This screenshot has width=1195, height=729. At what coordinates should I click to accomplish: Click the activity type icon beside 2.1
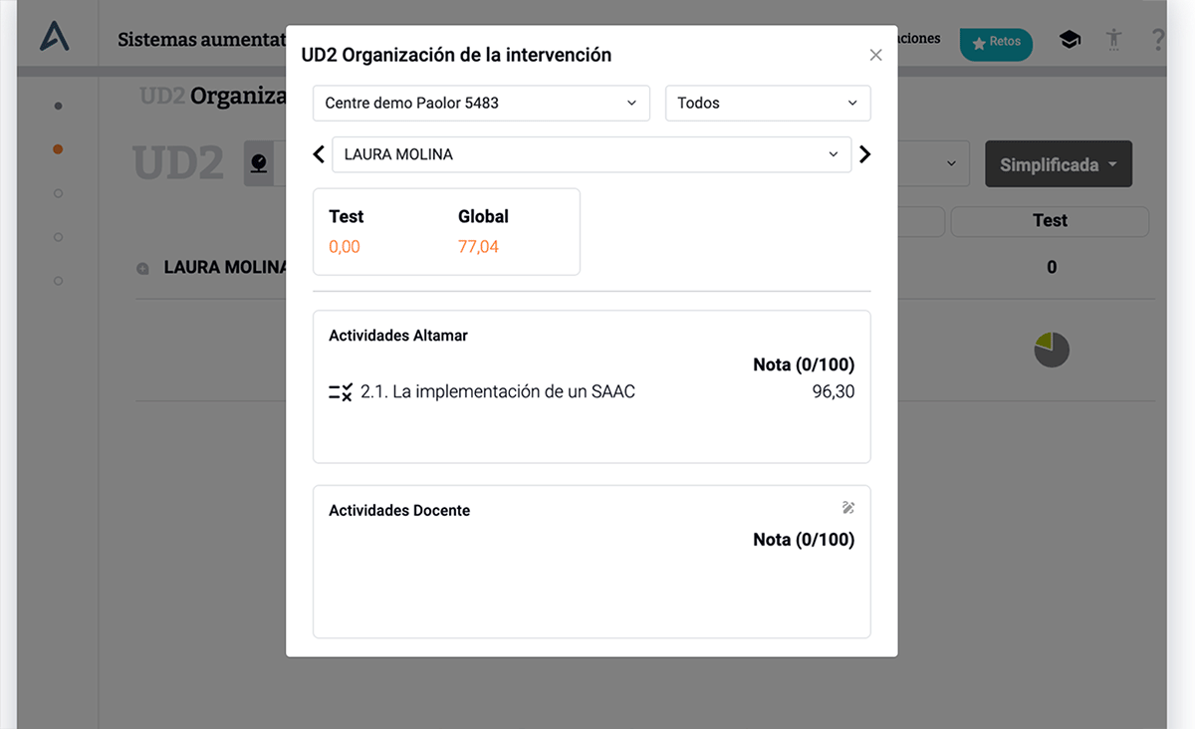[341, 392]
